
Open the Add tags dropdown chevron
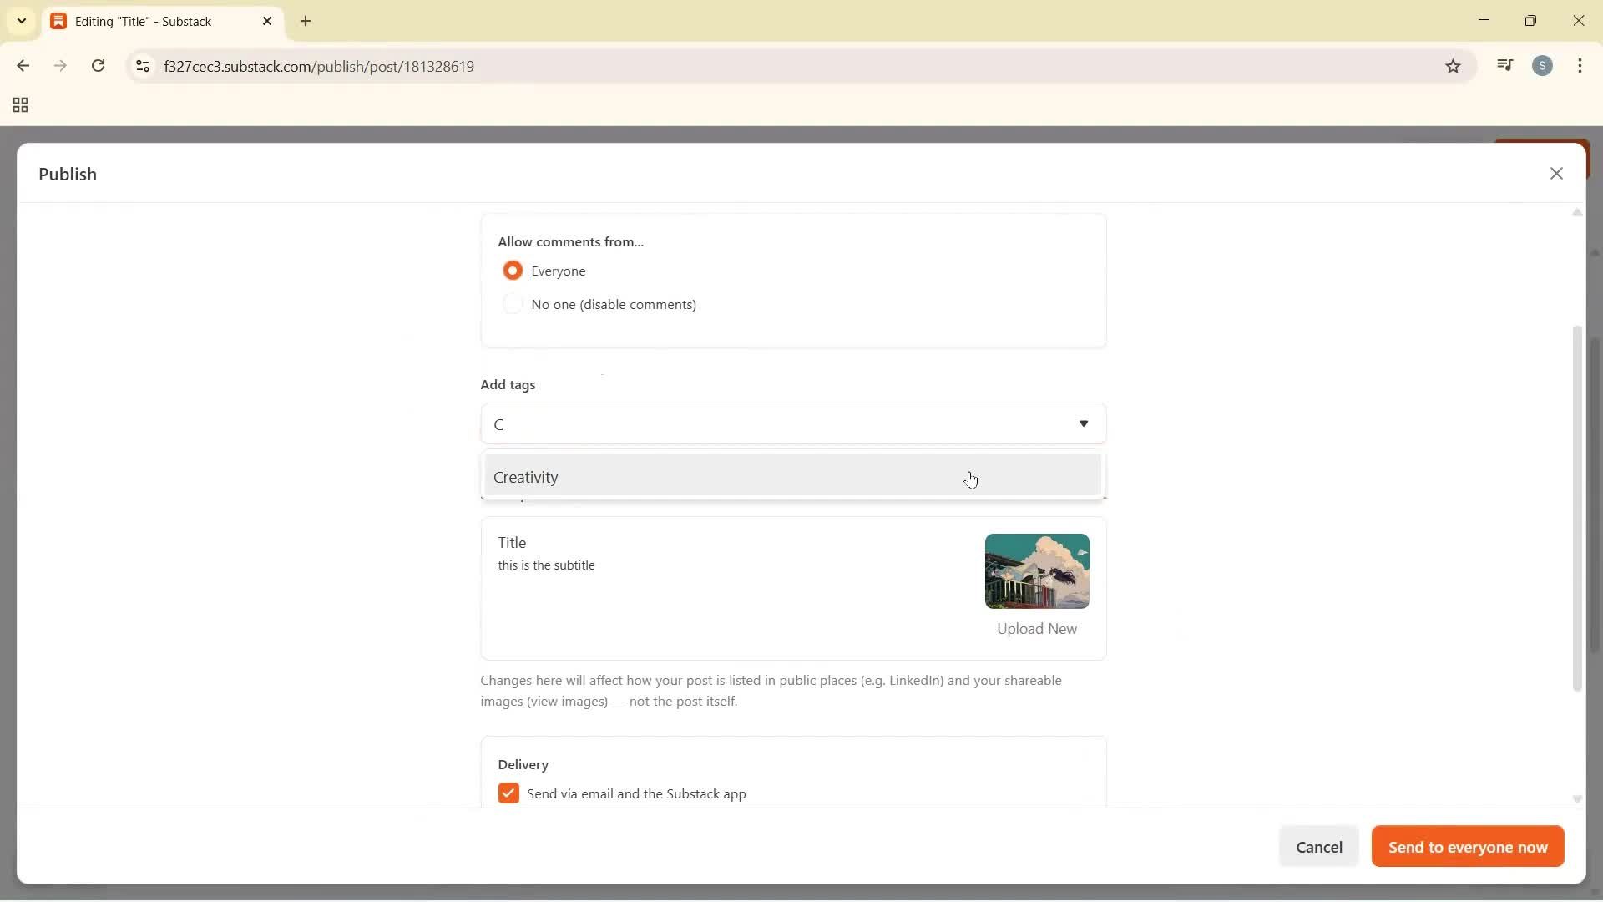(x=1084, y=423)
